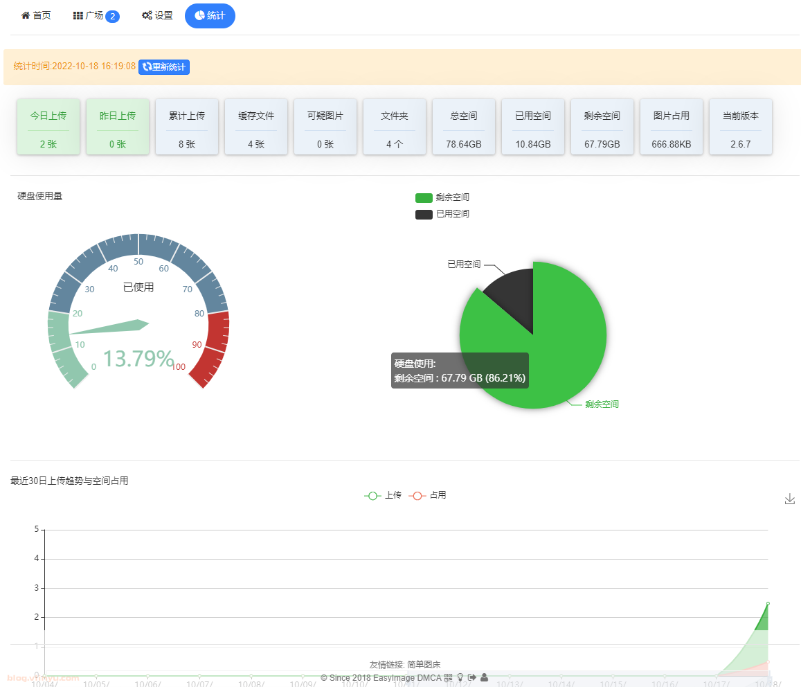This screenshot has width=801, height=687.
Task: Click the grid icon beside 广场
Action: coord(78,15)
